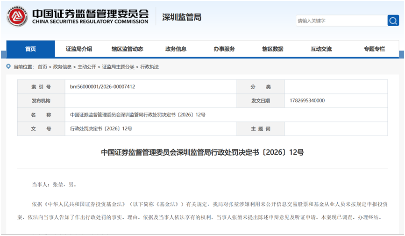This screenshot has width=405, height=236.
Task: Go to 行政执法 in the breadcrumb
Action: tap(149, 67)
